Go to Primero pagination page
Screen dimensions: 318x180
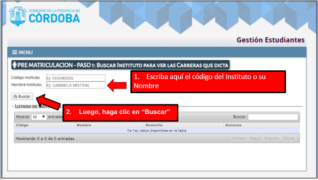(x=239, y=138)
